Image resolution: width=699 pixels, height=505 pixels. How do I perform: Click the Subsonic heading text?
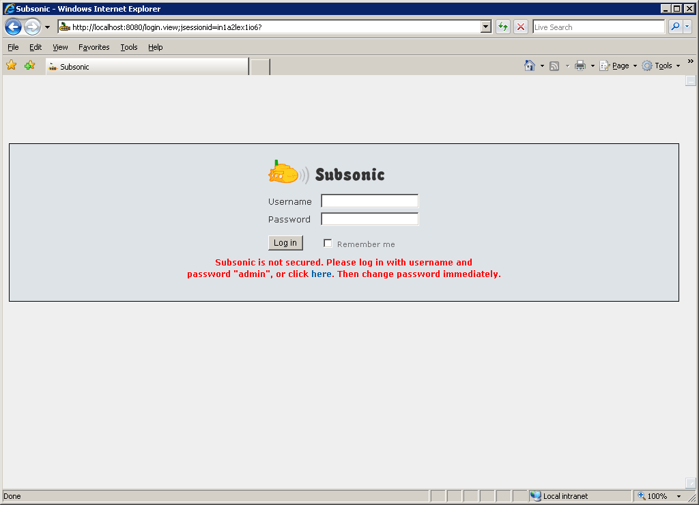[x=350, y=175]
